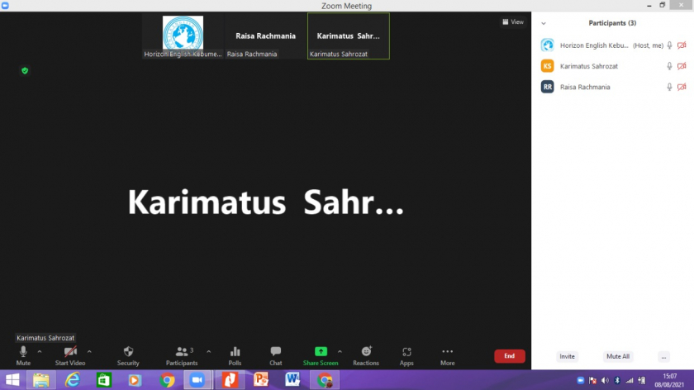The width and height of the screenshot is (694, 390).
Task: Click the Zoom logo in the title bar
Action: pyautogui.click(x=5, y=5)
